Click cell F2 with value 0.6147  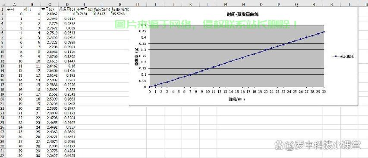click(x=102, y=14)
